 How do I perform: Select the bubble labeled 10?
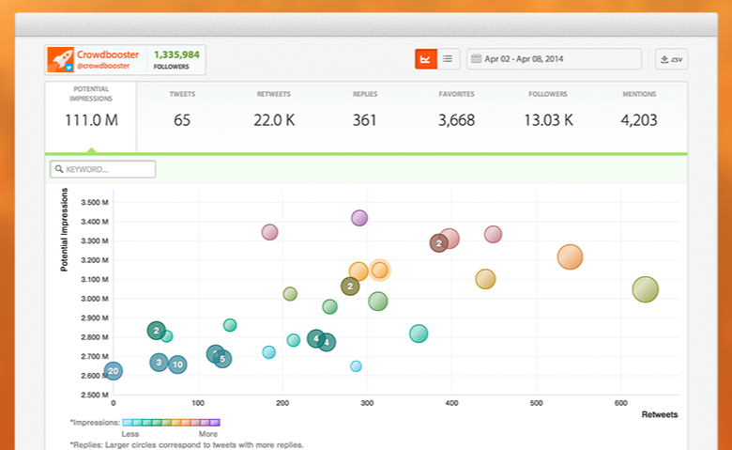[177, 365]
